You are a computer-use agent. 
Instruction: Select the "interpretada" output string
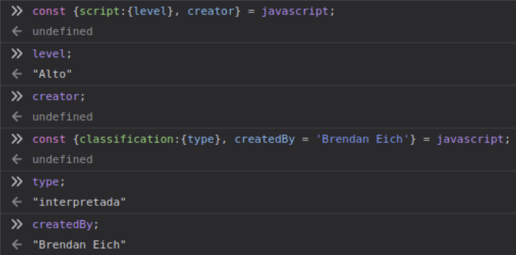click(79, 203)
